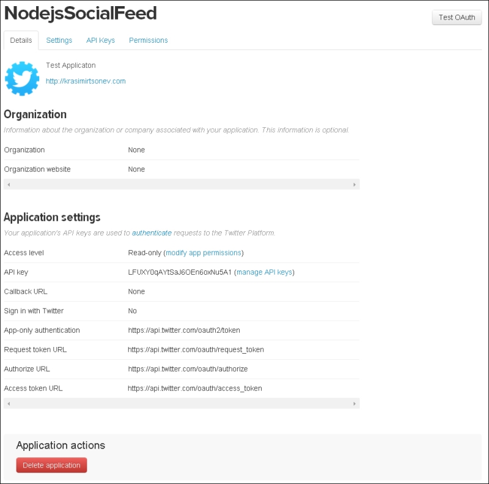Click left arrow of Organization scrollbar
The width and height of the screenshot is (489, 484).
pos(9,185)
